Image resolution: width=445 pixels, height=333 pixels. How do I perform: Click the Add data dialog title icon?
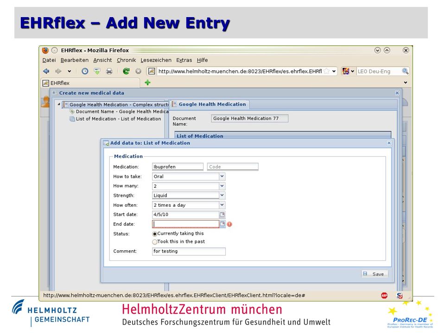[106, 143]
